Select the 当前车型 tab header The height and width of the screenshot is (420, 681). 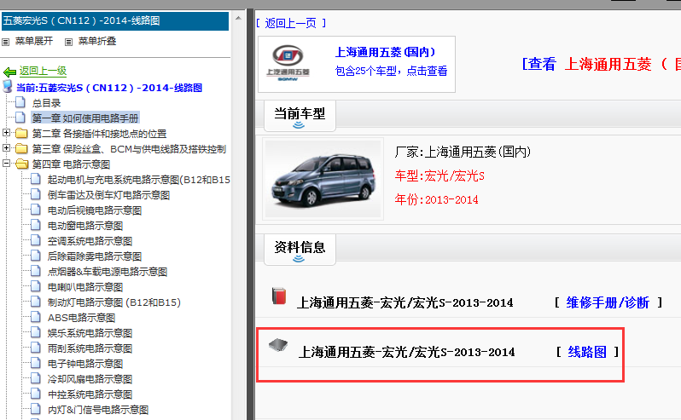300,116
